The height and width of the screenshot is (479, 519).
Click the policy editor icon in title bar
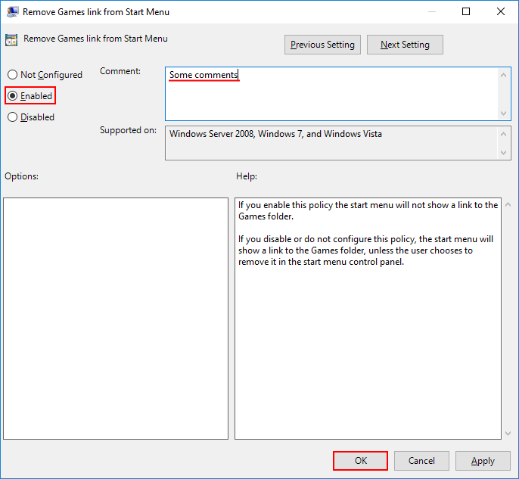tap(13, 12)
